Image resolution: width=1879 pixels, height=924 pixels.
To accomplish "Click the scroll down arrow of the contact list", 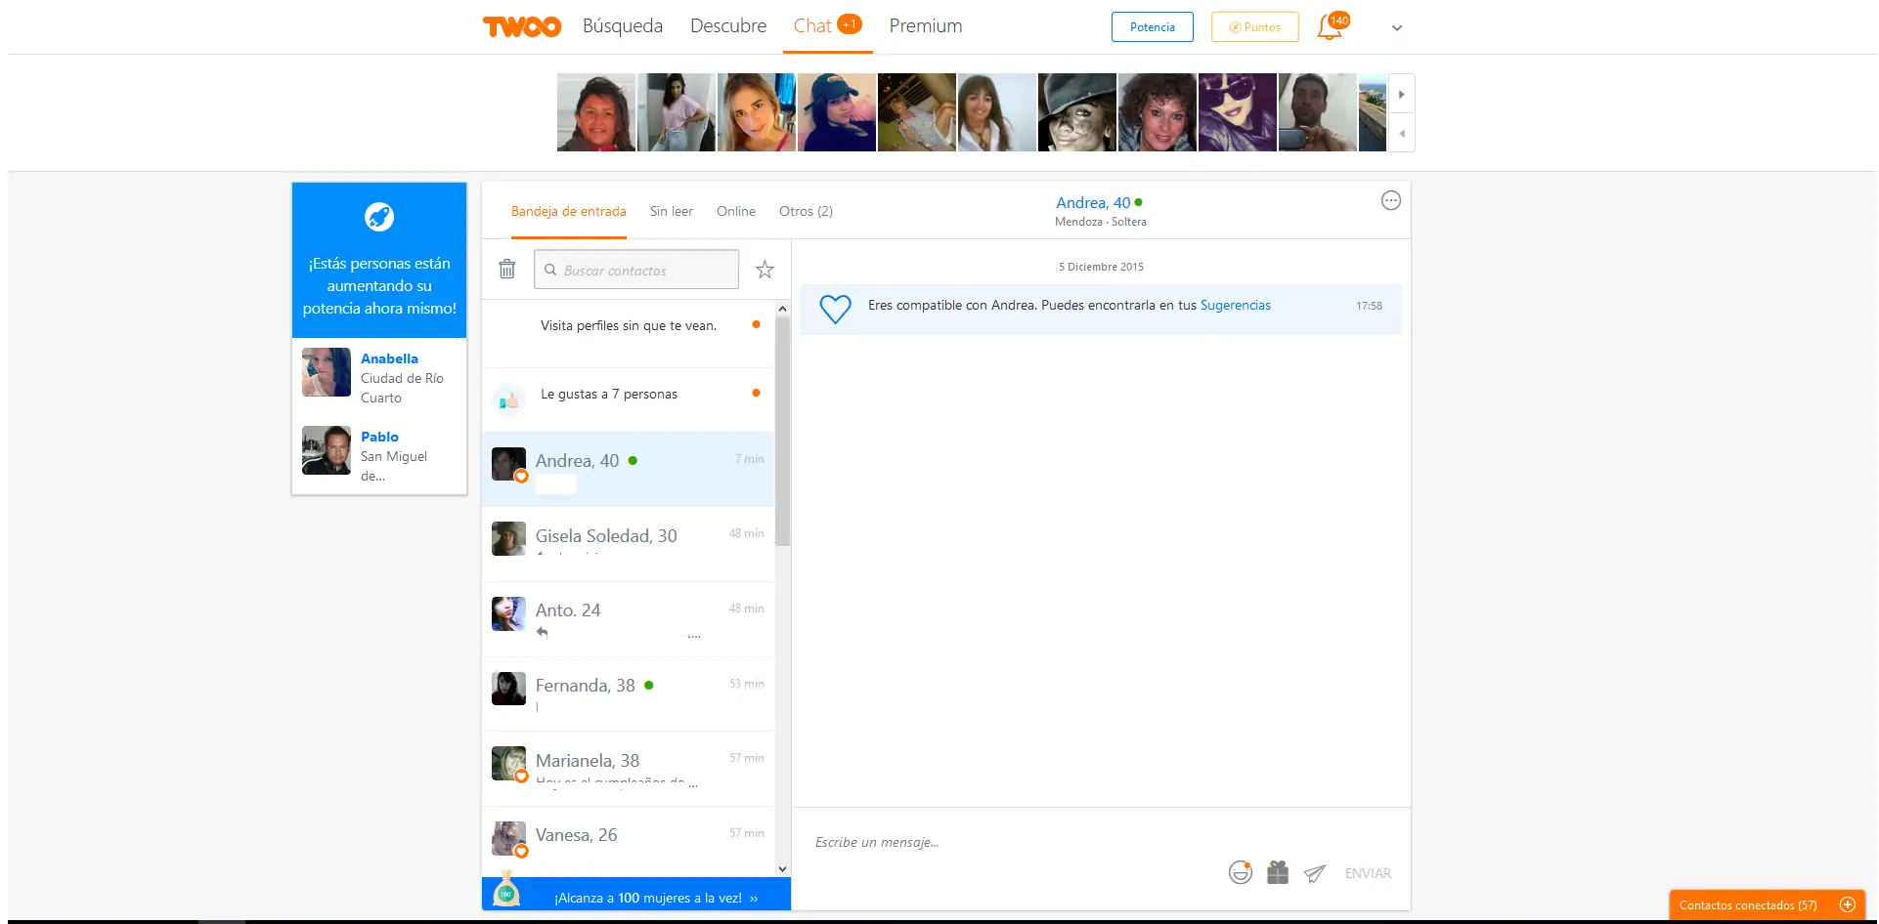I will [x=782, y=868].
